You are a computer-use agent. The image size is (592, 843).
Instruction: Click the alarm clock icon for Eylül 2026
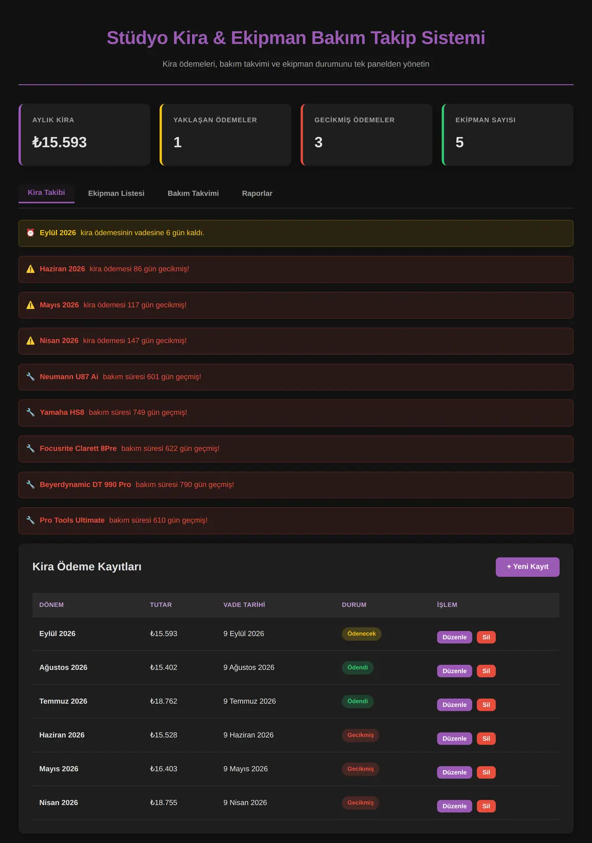click(x=31, y=233)
